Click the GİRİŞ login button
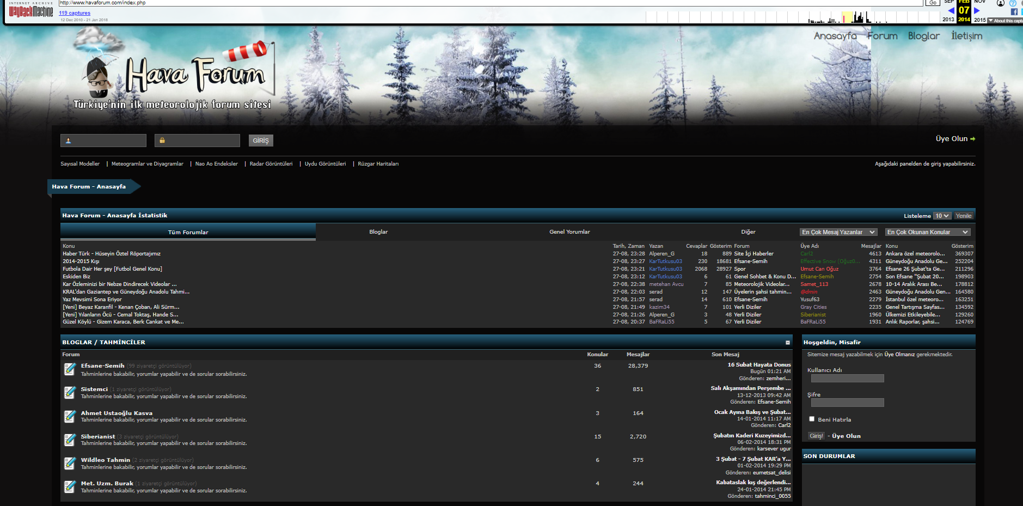 pos(261,141)
